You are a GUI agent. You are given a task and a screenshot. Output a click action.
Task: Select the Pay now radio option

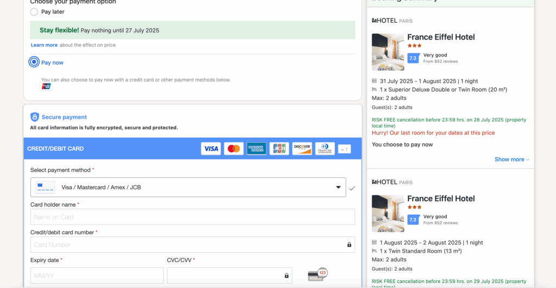[x=34, y=62]
